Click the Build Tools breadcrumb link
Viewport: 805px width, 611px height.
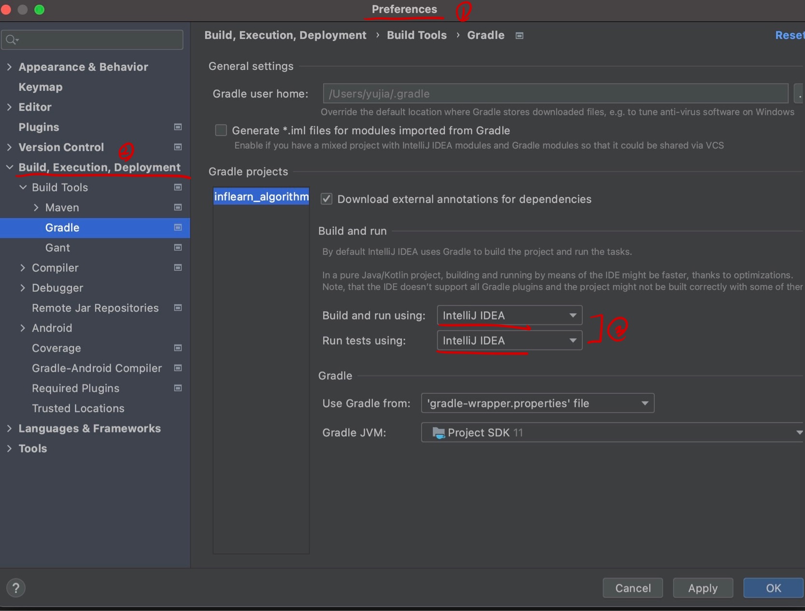pos(416,35)
